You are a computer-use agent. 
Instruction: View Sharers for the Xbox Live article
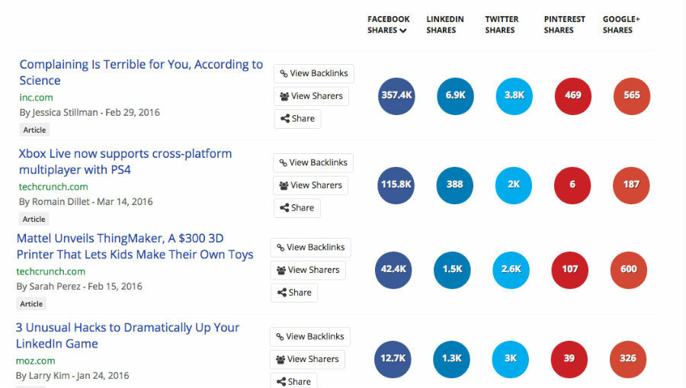pyautogui.click(x=310, y=185)
